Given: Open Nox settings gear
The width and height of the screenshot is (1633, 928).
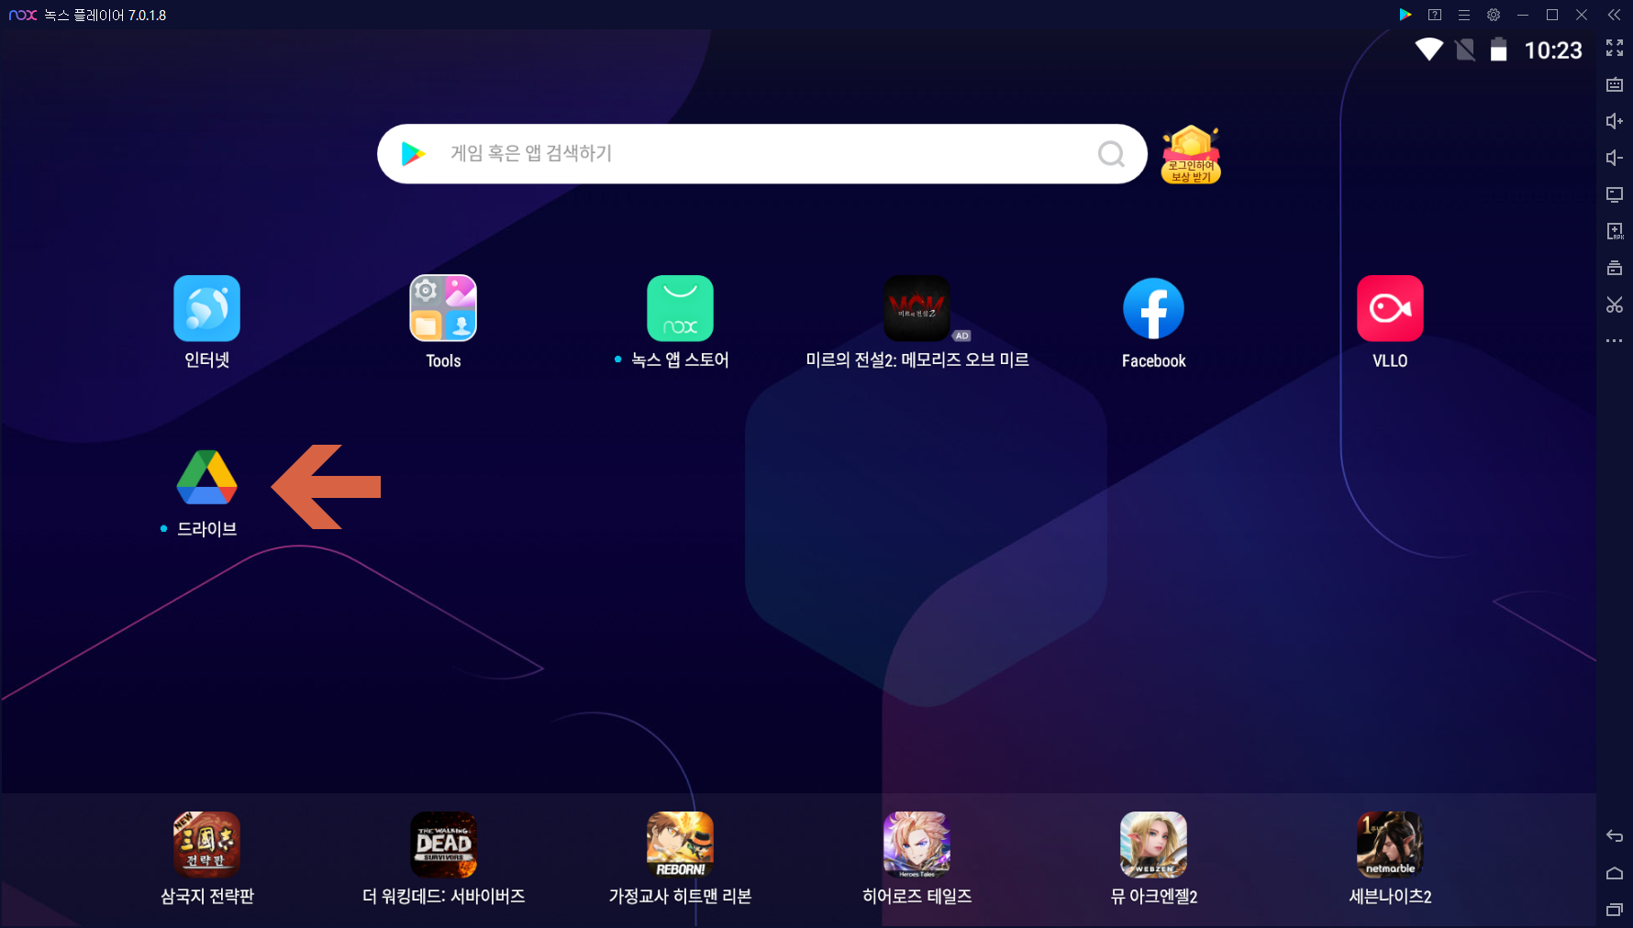Looking at the screenshot, I should (x=1494, y=15).
